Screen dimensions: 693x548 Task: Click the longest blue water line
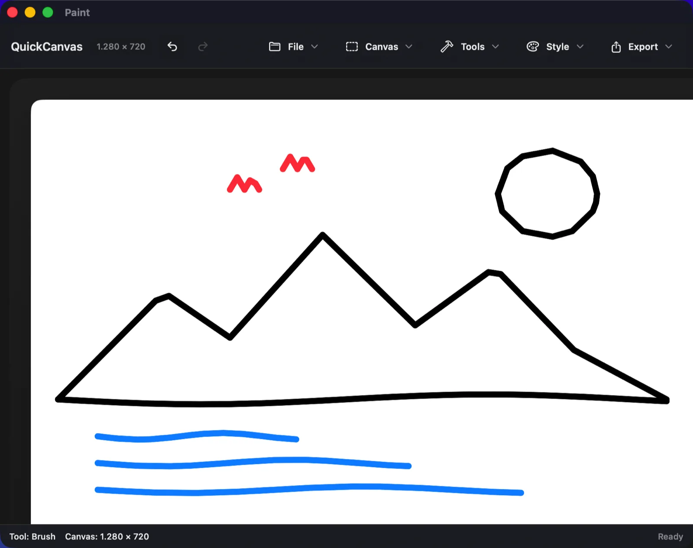[x=309, y=490]
